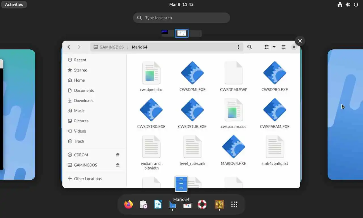Open the clock showing Mar 9 11:43

click(x=181, y=5)
